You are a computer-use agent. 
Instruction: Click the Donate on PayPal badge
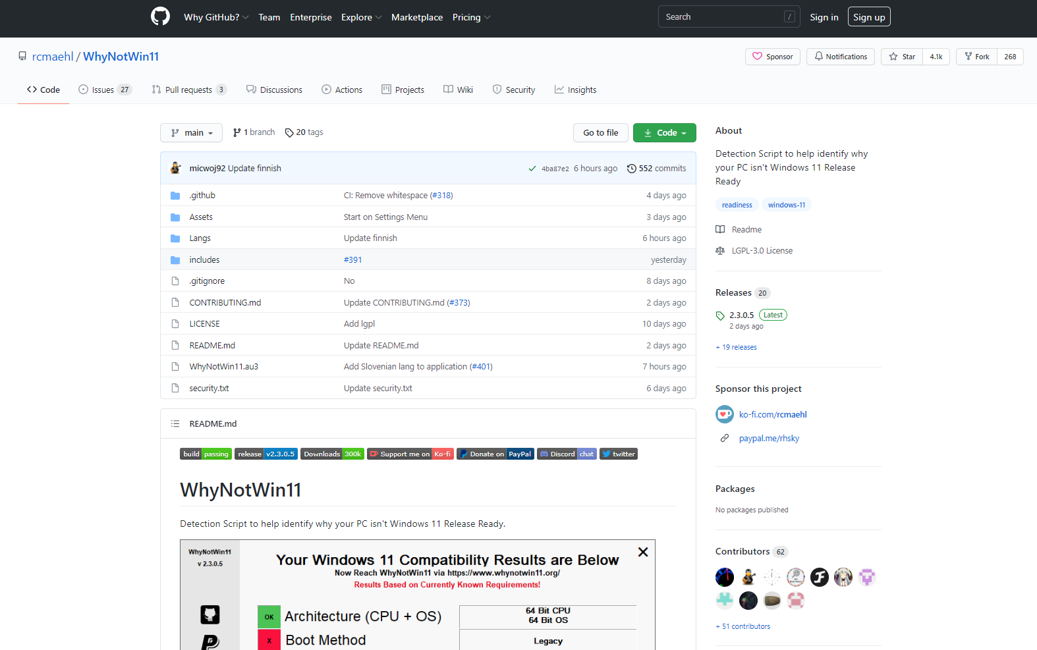pos(495,454)
